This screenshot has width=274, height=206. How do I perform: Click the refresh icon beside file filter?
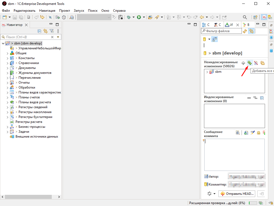(245, 31)
